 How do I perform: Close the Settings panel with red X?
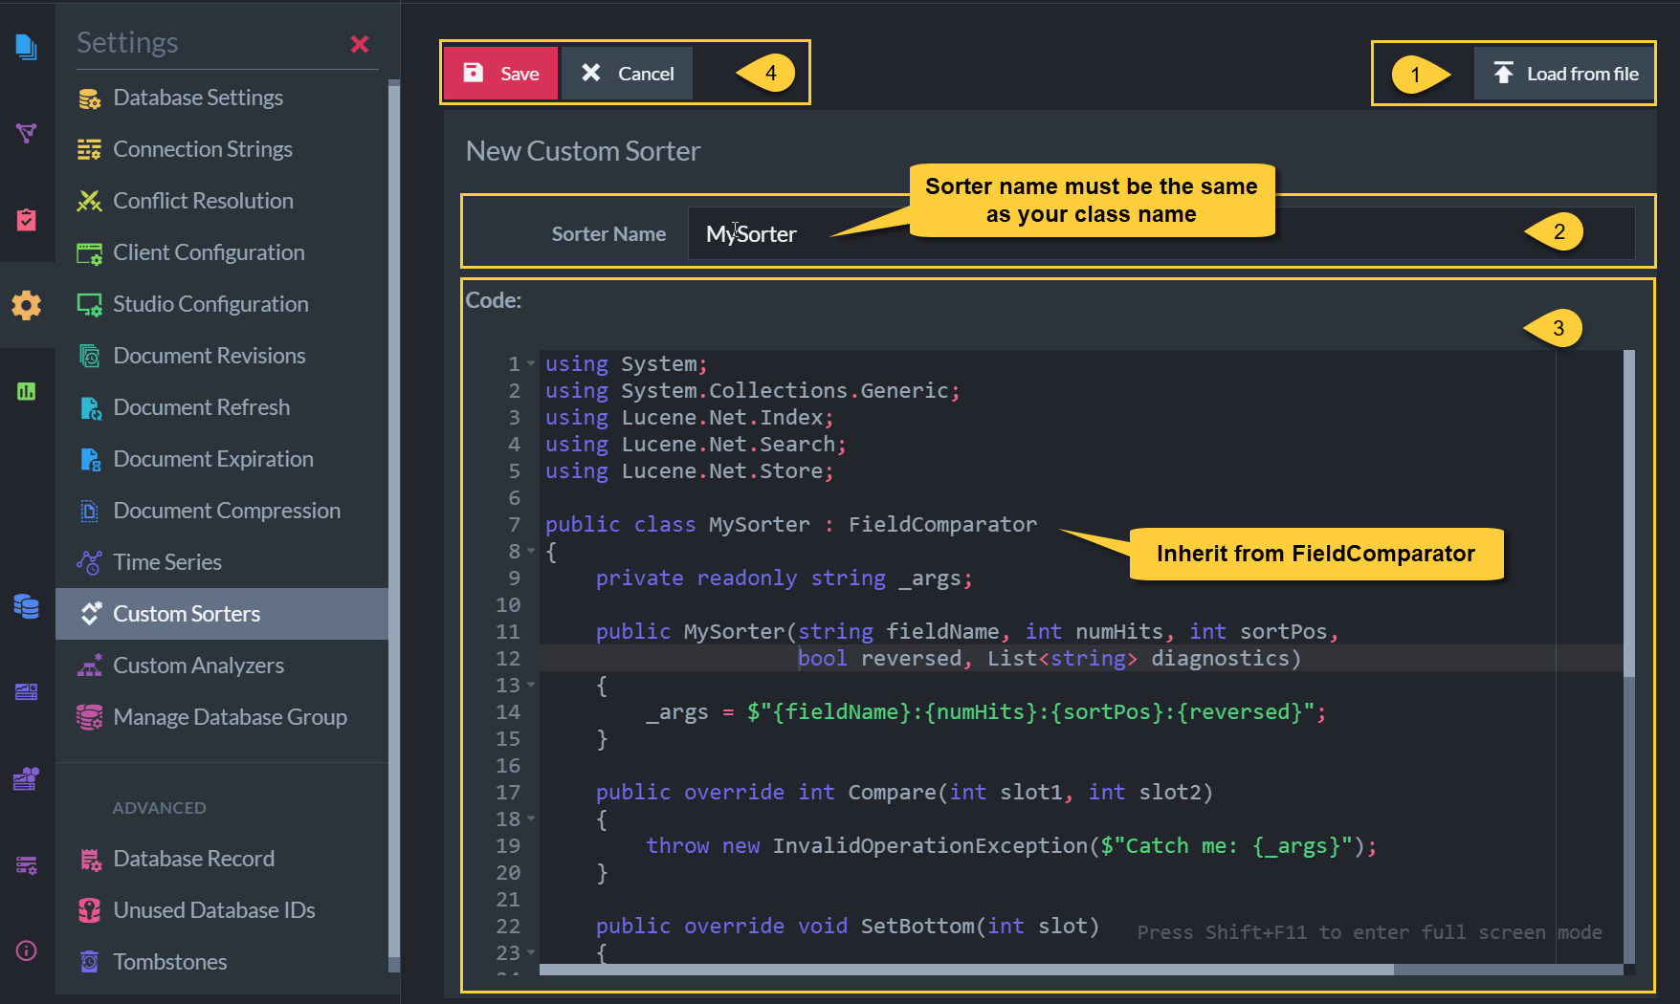pos(360,44)
